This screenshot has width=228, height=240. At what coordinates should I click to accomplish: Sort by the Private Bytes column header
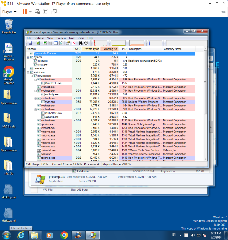(91, 49)
